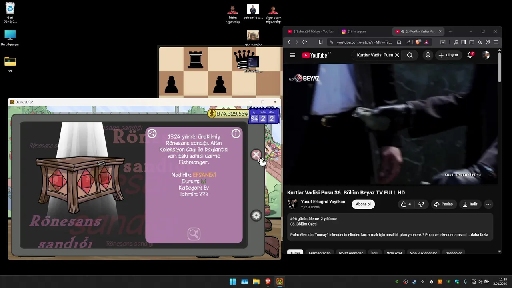Open volume control in system tray
Viewport: 512px width, 288px height.
pyautogui.click(x=480, y=282)
